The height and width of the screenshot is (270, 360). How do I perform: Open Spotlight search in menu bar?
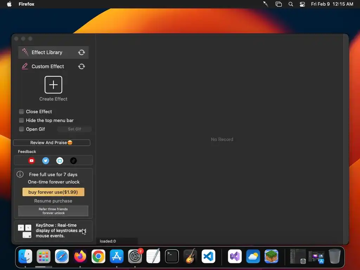[x=291, y=4]
